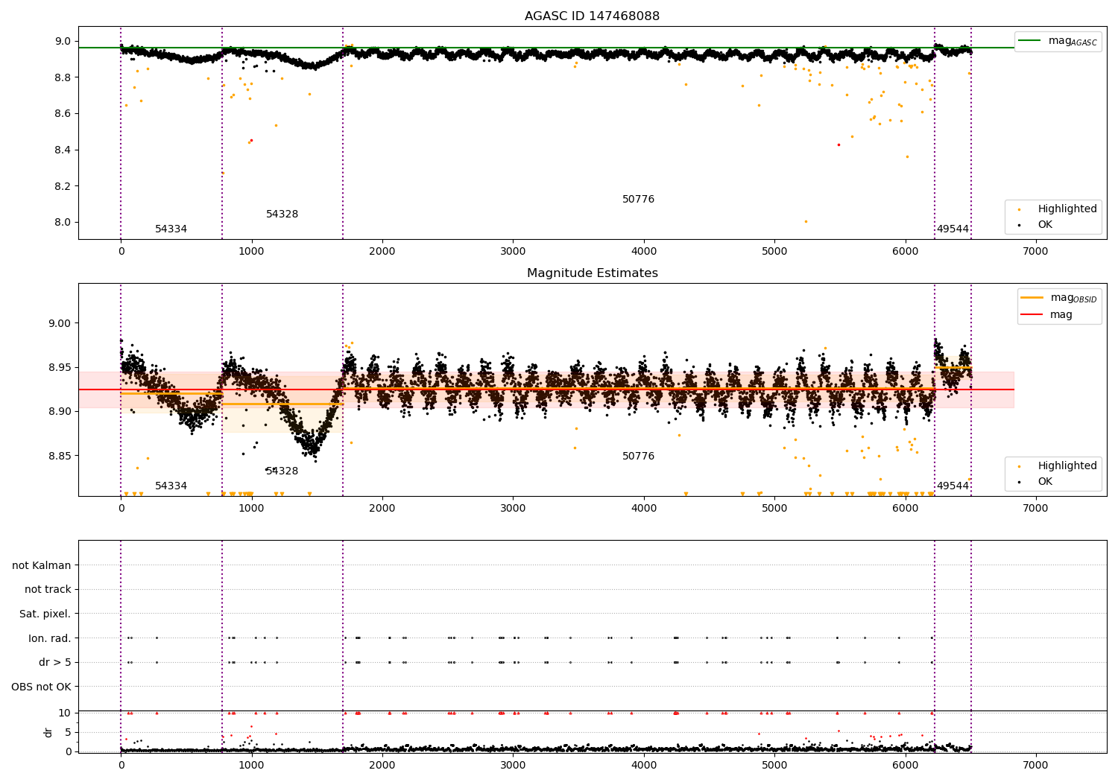This screenshot has width=1118, height=782.
Task: Click the OBS not OK row label
Action: click(x=42, y=687)
